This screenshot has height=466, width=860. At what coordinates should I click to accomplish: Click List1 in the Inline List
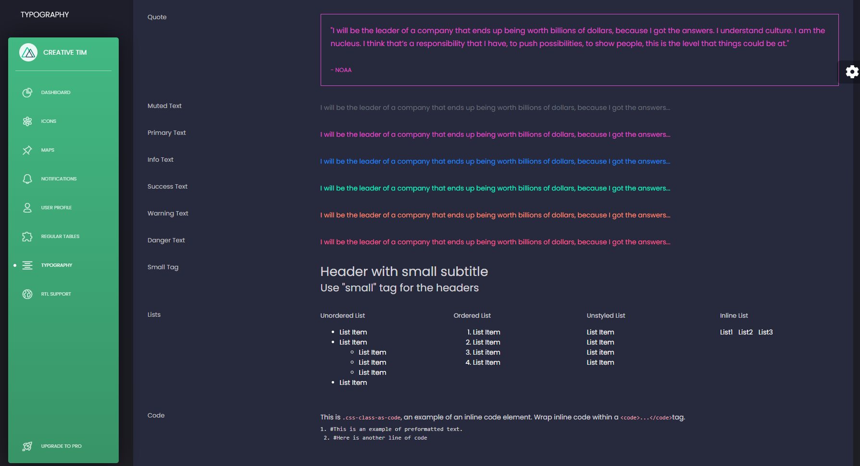click(726, 332)
